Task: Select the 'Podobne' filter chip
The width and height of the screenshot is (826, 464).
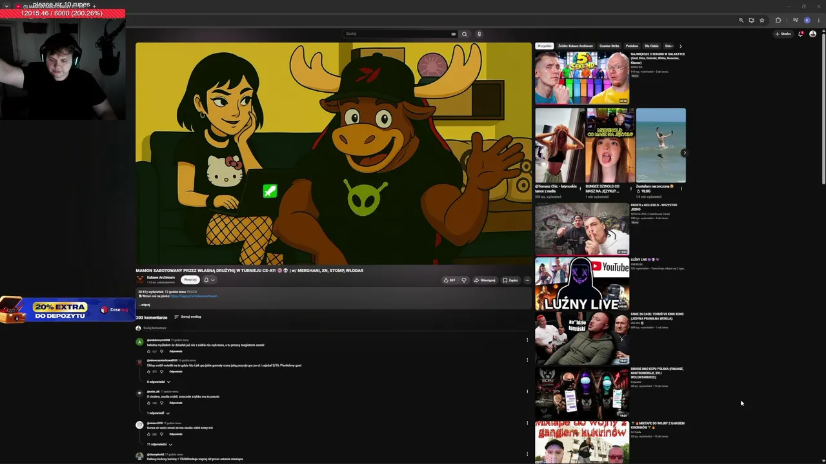Action: [x=632, y=46]
